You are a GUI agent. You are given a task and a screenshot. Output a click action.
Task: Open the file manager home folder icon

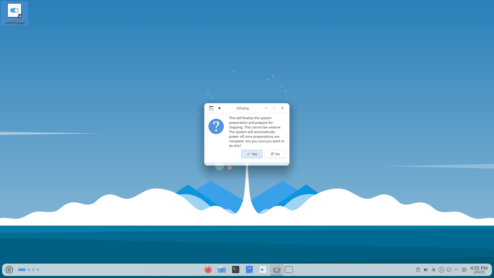[222, 270]
